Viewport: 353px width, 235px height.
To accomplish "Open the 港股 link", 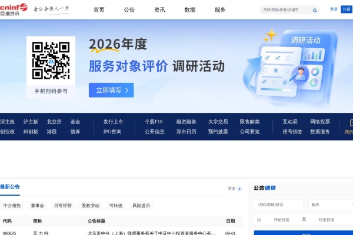I will (x=52, y=132).
